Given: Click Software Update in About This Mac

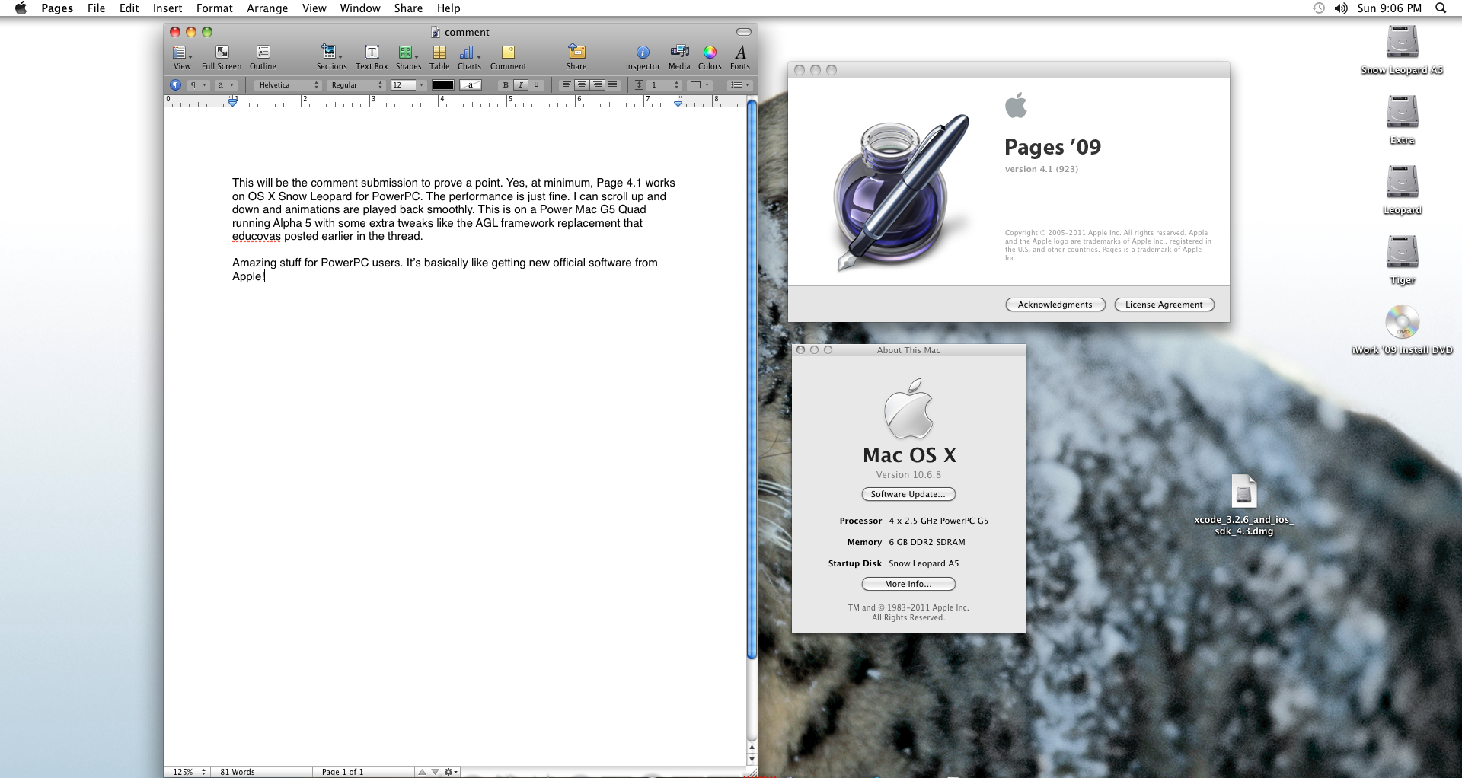Looking at the screenshot, I should point(908,494).
